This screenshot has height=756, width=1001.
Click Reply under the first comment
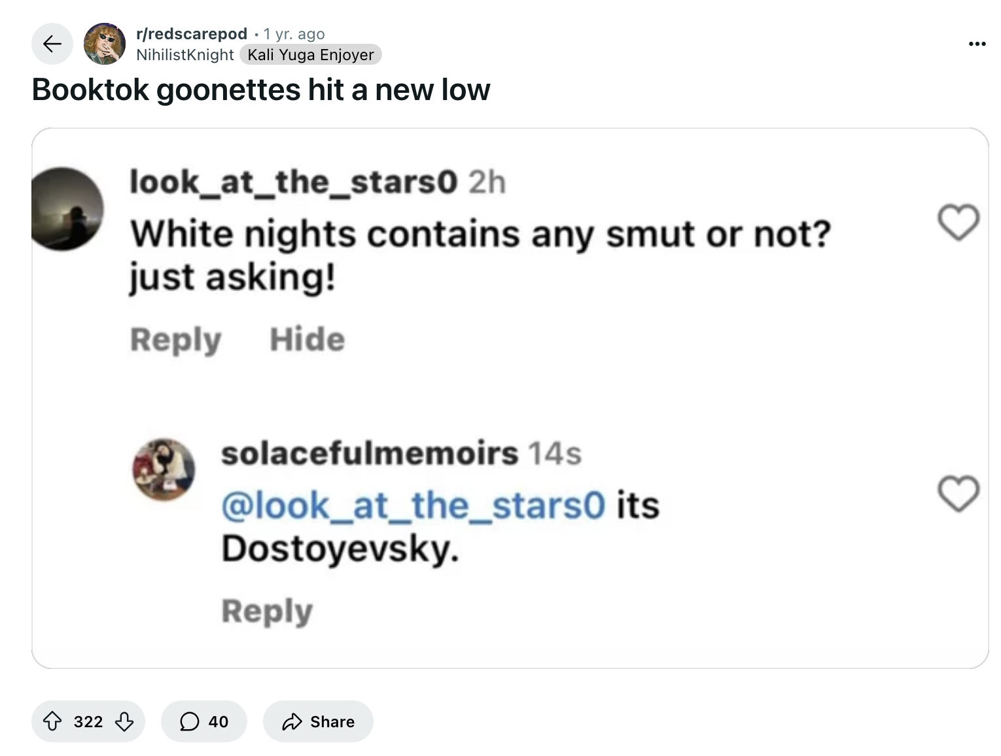(x=175, y=339)
